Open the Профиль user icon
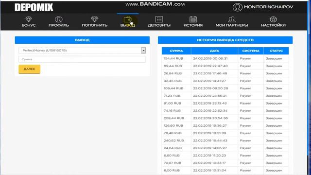Screen dimensions: 311x175 58,19
